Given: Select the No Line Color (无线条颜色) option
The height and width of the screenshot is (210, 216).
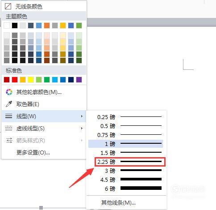Looking at the screenshot, I should (44, 6).
